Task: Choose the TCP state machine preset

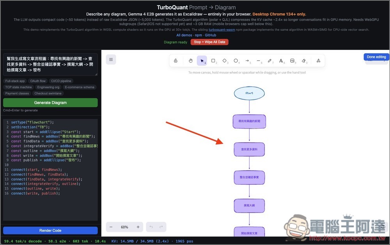Action: pos(18,87)
